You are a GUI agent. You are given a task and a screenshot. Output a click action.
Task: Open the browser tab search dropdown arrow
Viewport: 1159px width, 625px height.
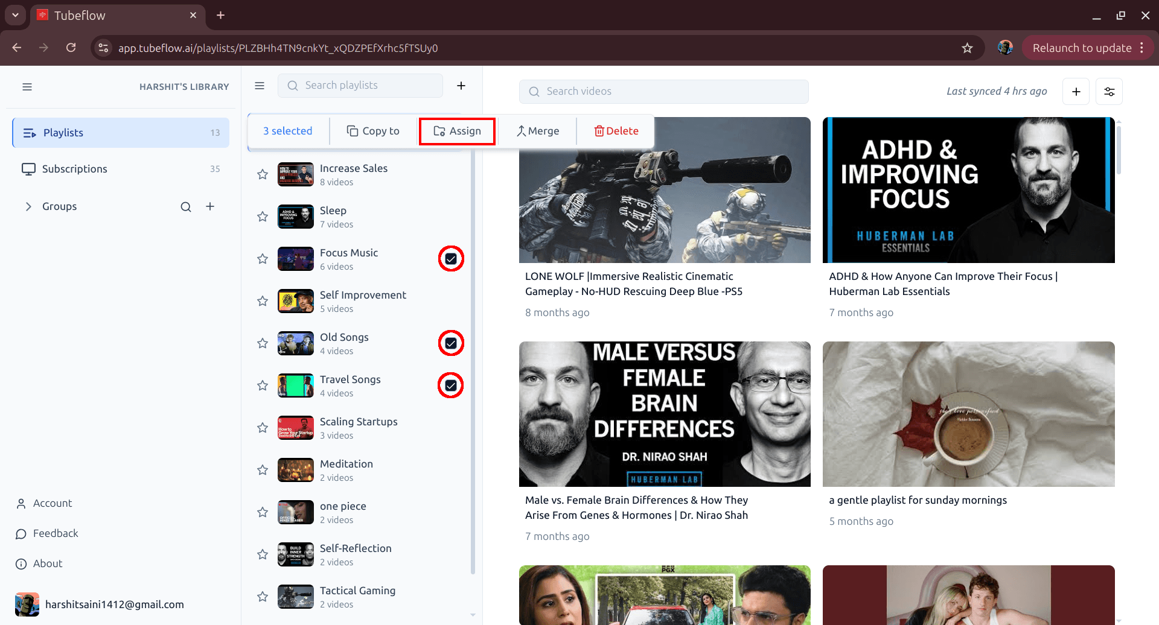[15, 15]
